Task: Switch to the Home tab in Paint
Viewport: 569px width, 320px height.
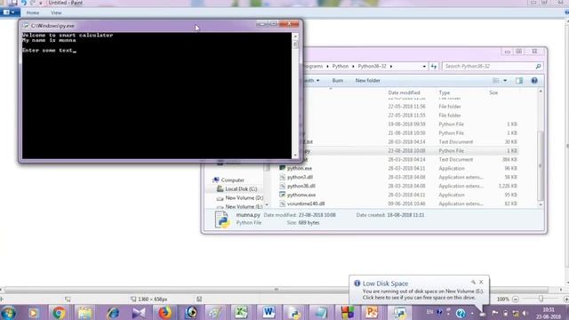Action: 33,12
